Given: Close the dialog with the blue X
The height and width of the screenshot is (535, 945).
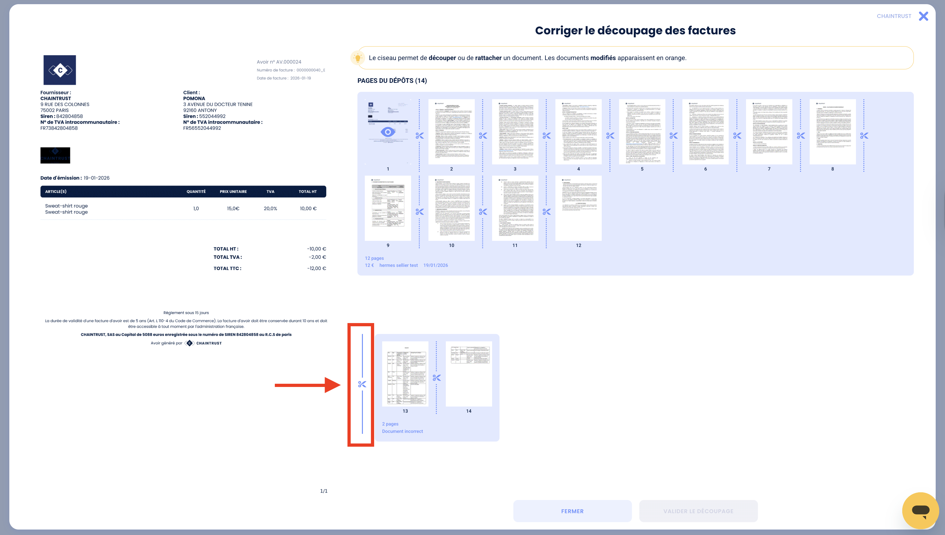Looking at the screenshot, I should pyautogui.click(x=923, y=16).
